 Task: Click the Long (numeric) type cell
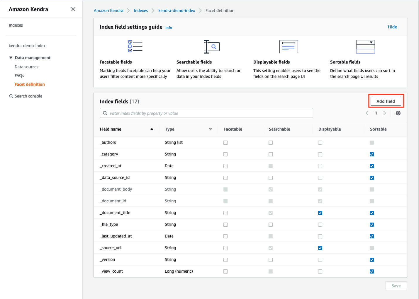(179, 271)
